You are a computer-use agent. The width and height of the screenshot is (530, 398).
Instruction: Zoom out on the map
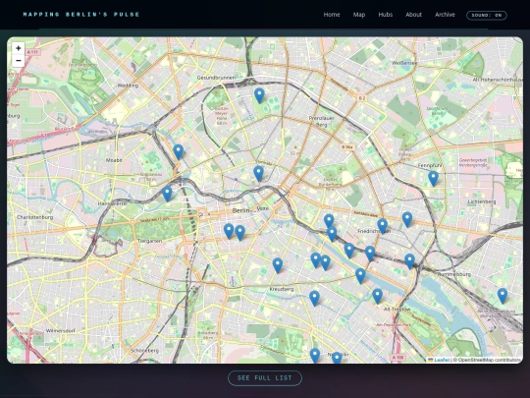click(x=19, y=61)
